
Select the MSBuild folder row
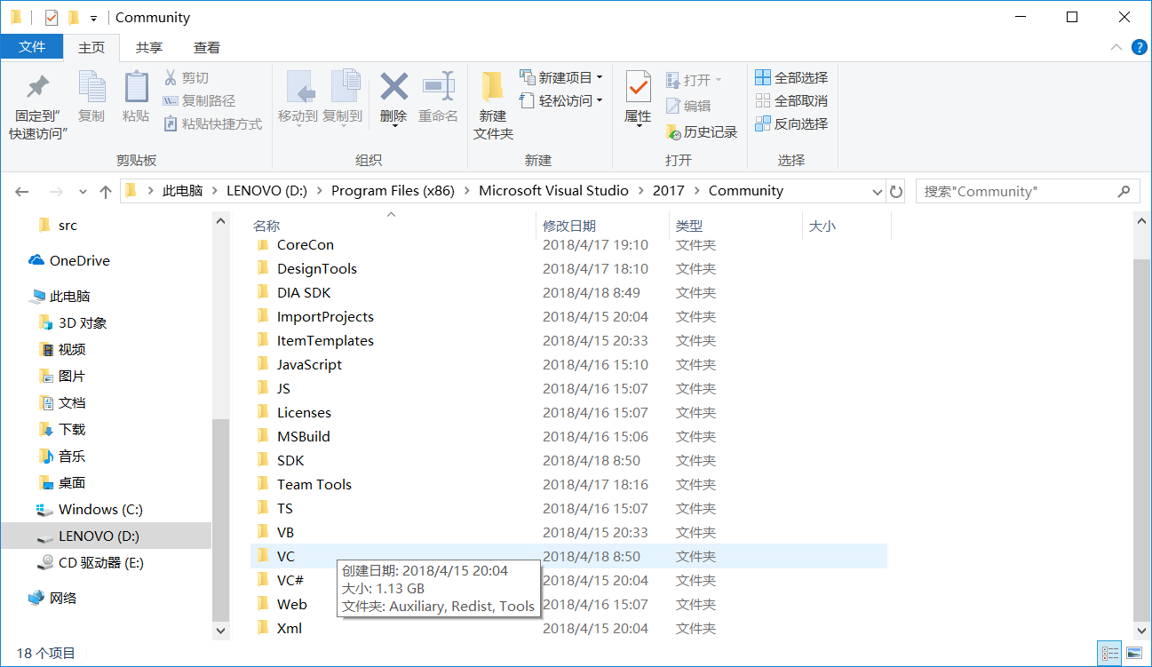pos(569,437)
